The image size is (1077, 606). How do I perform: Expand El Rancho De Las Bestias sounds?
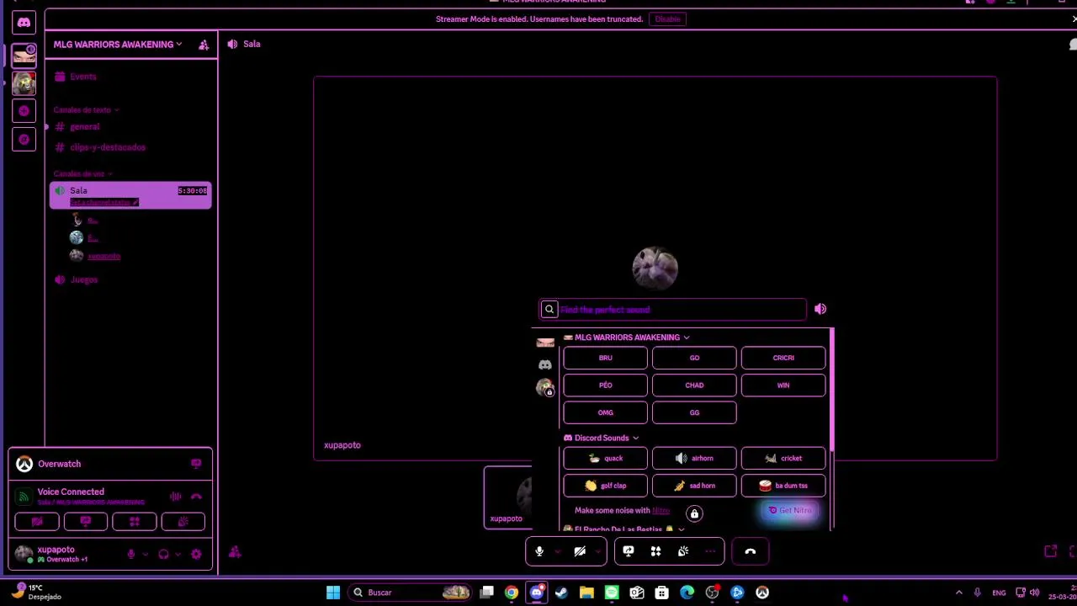point(624,529)
